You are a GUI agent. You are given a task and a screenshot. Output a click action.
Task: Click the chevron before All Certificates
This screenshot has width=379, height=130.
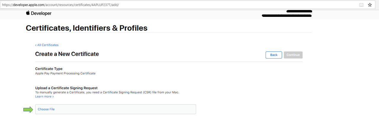click(x=36, y=45)
